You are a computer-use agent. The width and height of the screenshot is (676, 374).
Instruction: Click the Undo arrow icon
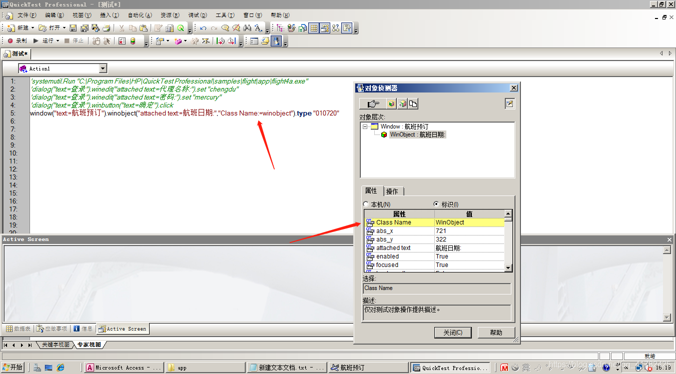[x=203, y=28]
